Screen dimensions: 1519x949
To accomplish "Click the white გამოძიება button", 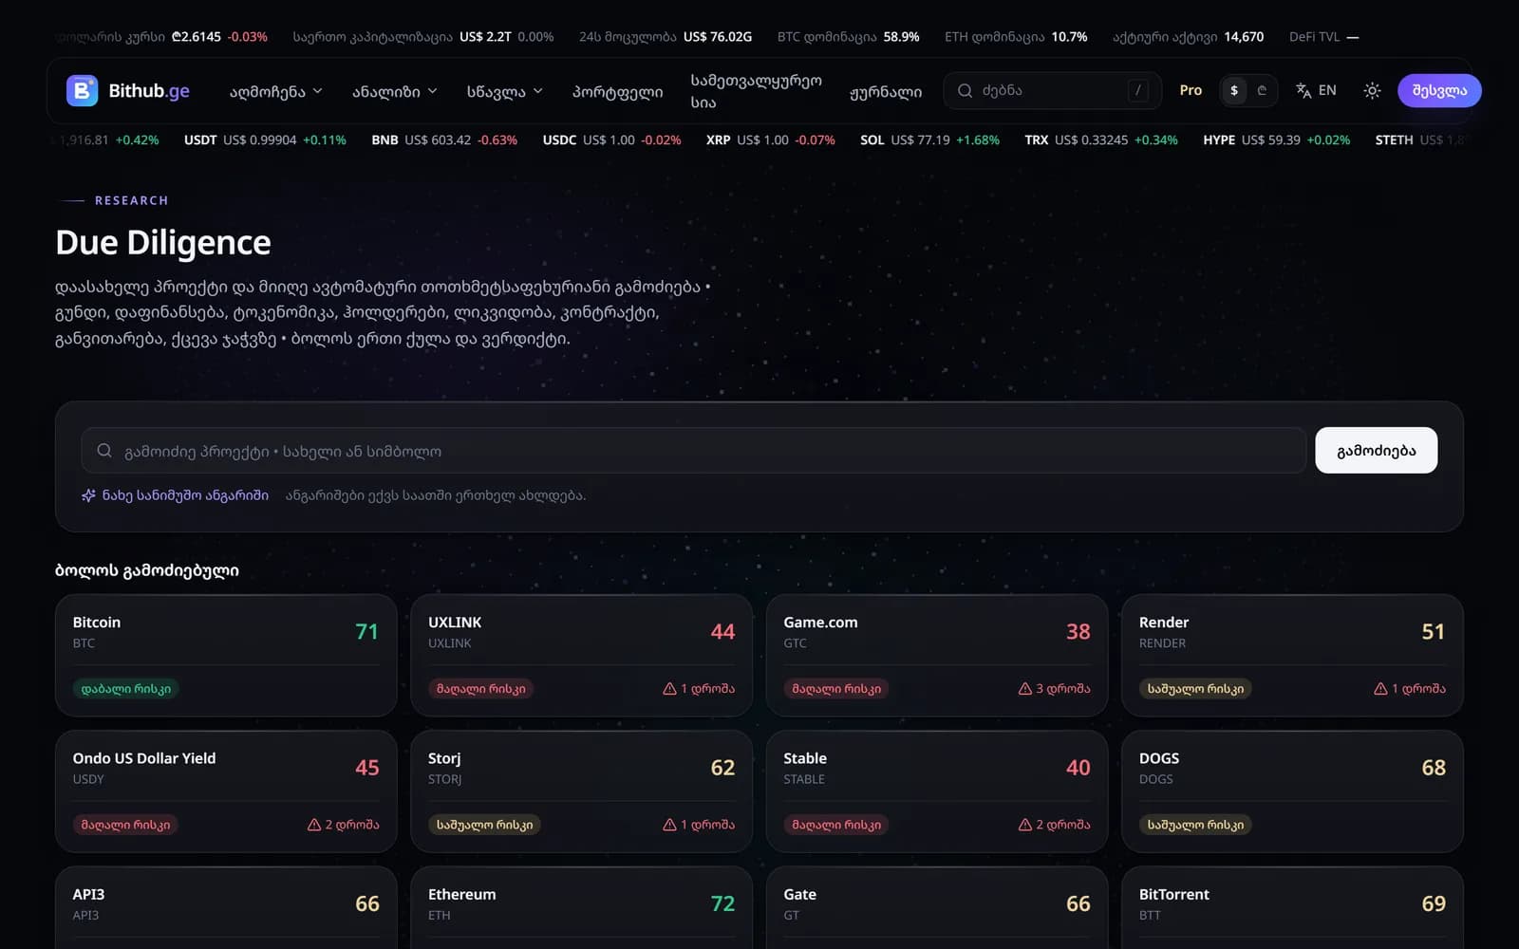I will click(1376, 451).
